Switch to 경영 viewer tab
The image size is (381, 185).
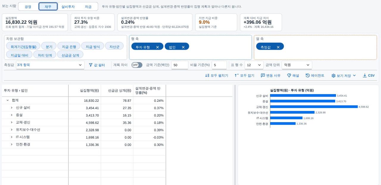28,7
